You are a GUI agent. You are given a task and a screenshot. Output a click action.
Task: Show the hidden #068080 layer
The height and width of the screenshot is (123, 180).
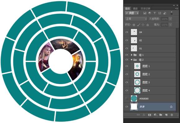pyautogui.click(x=127, y=98)
